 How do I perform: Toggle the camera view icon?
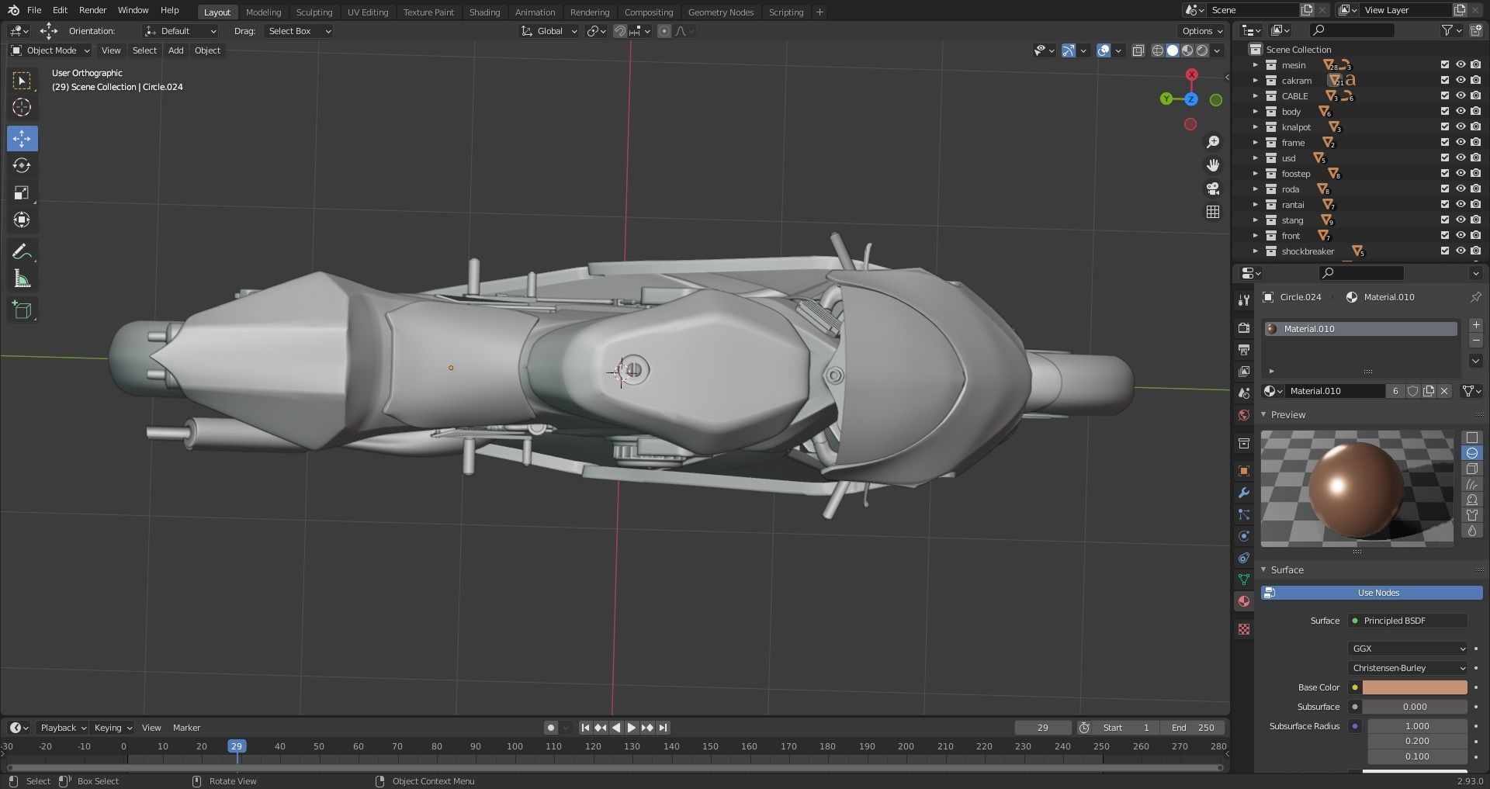pos(1213,189)
